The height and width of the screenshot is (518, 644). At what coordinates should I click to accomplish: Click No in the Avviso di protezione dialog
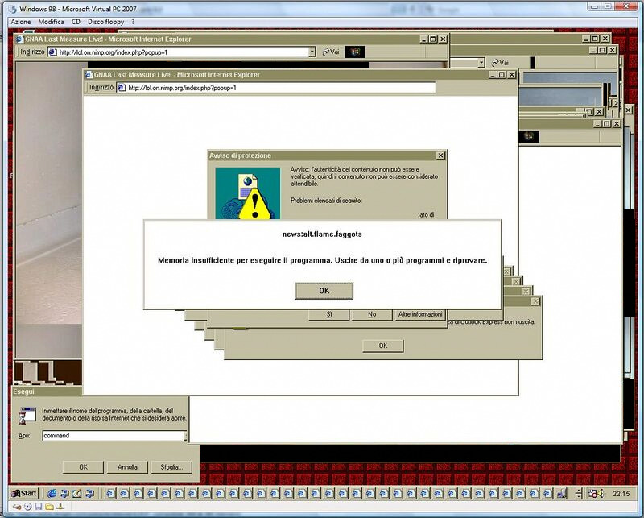pyautogui.click(x=372, y=314)
